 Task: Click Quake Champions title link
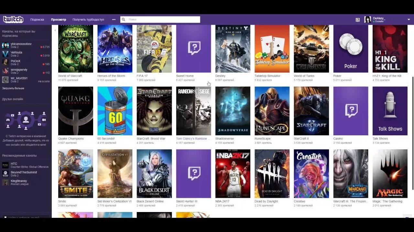[71, 139]
